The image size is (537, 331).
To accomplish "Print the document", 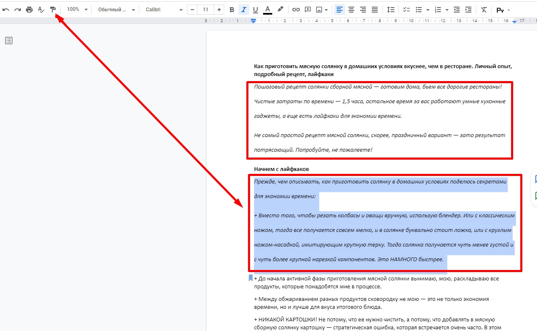I will point(29,10).
